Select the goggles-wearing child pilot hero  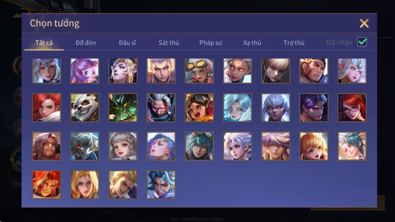(x=199, y=108)
